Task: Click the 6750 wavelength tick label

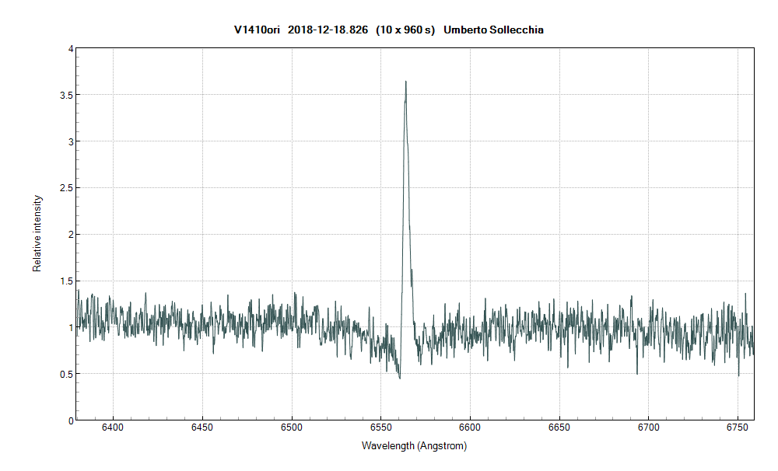Action: point(737,427)
